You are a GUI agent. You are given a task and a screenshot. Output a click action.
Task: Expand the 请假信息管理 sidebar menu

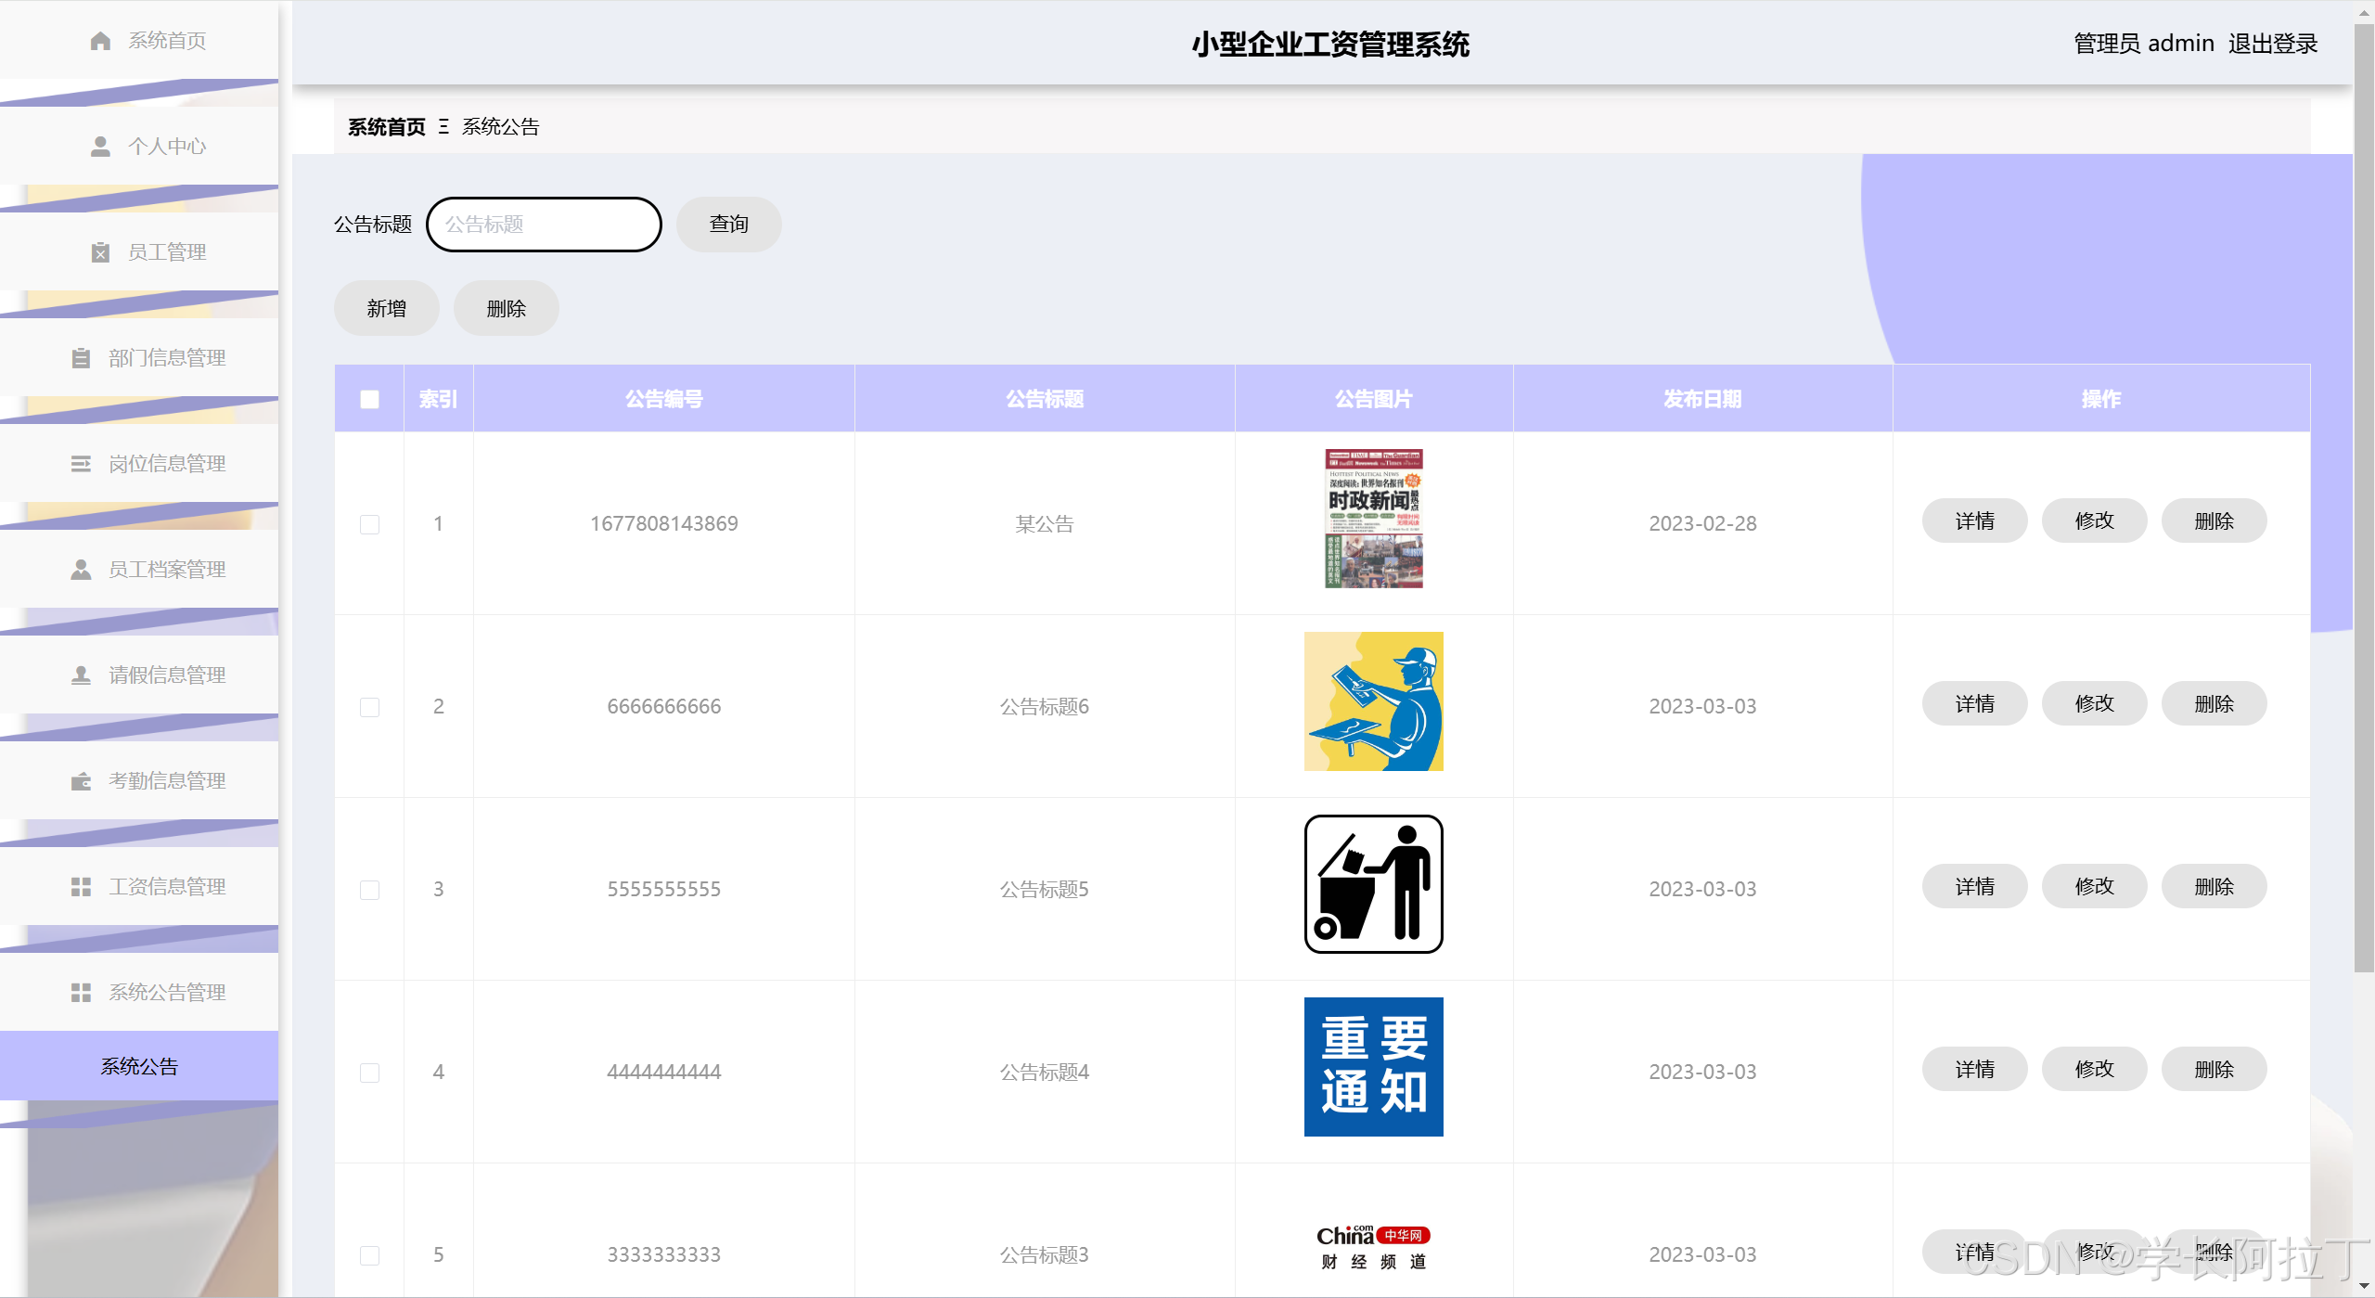tap(166, 675)
